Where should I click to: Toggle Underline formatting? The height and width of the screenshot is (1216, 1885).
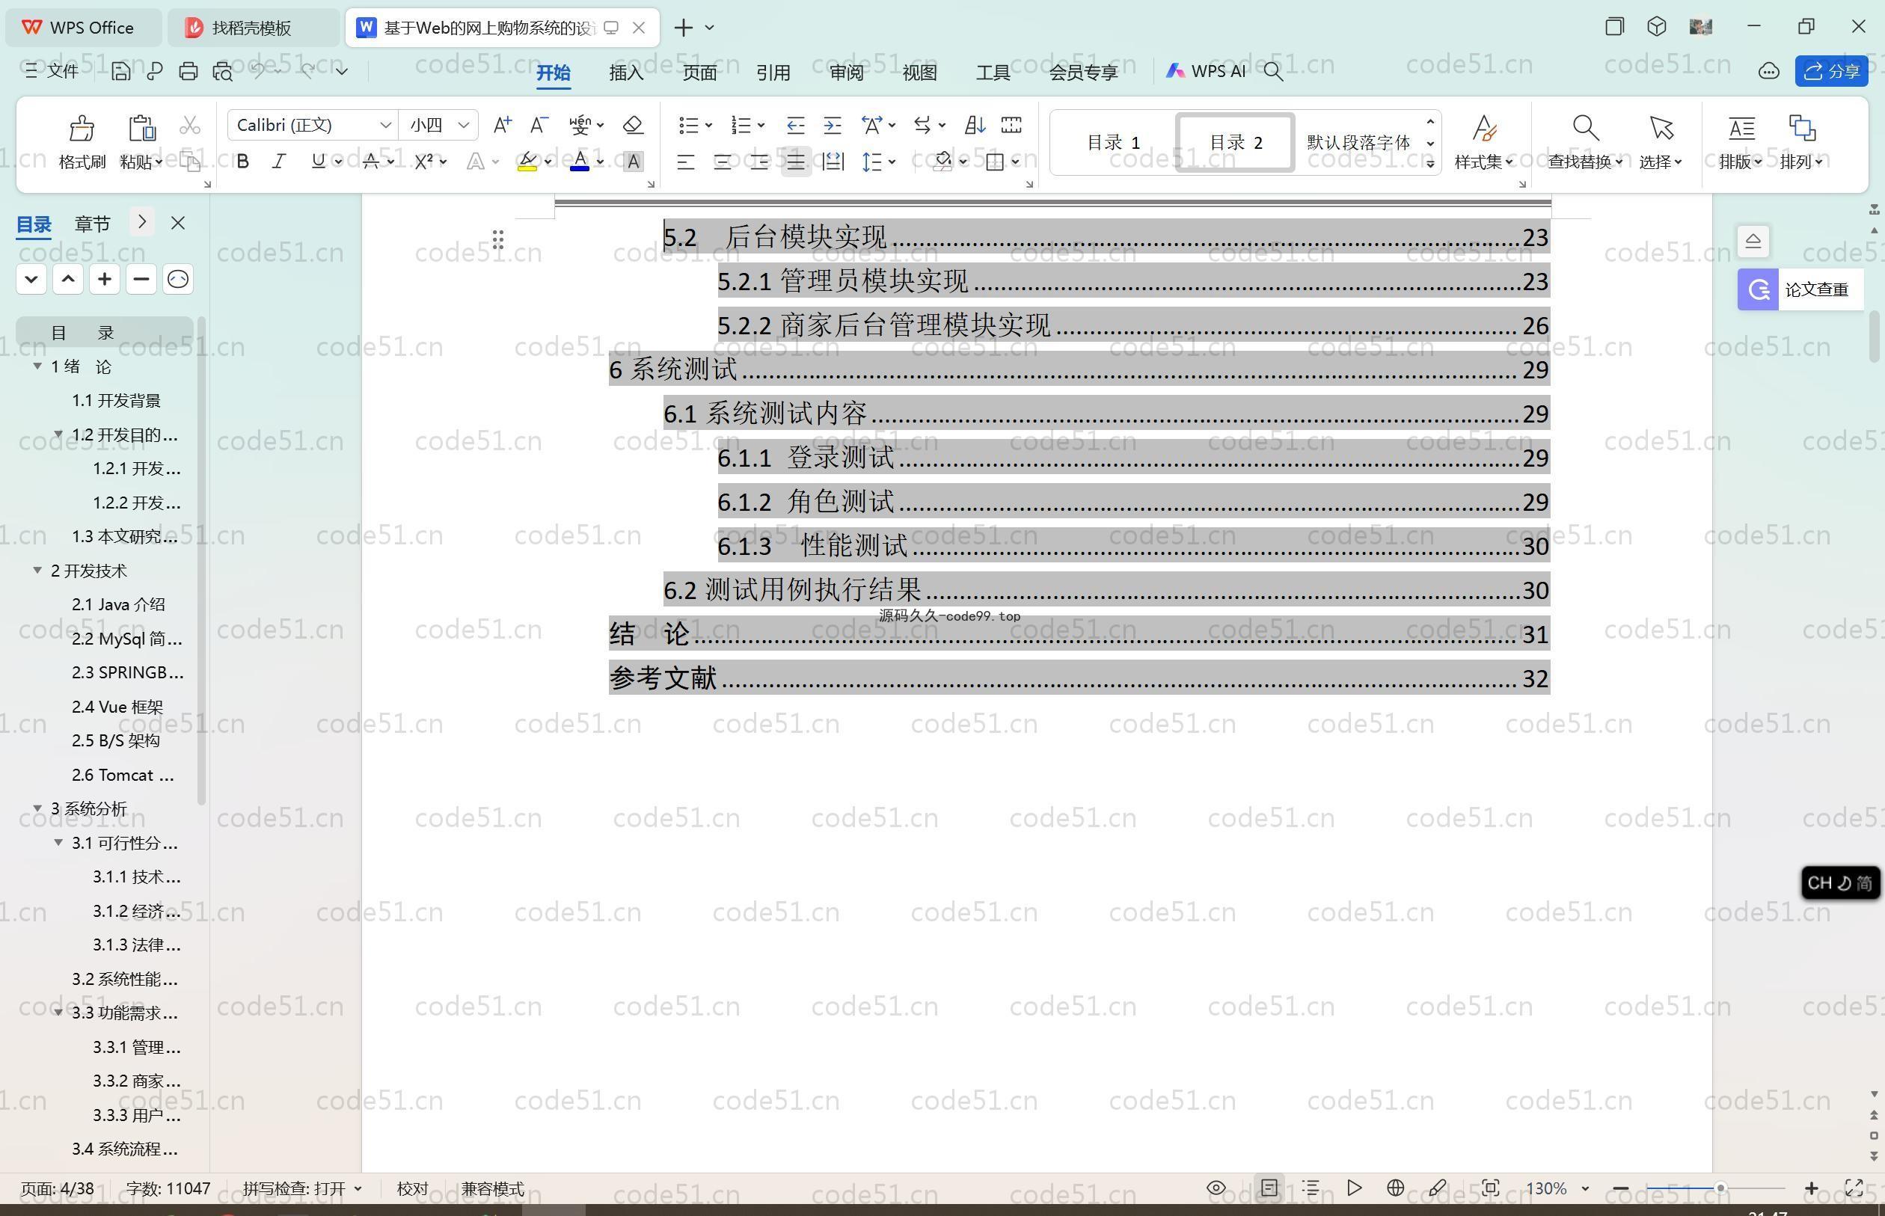coord(318,162)
